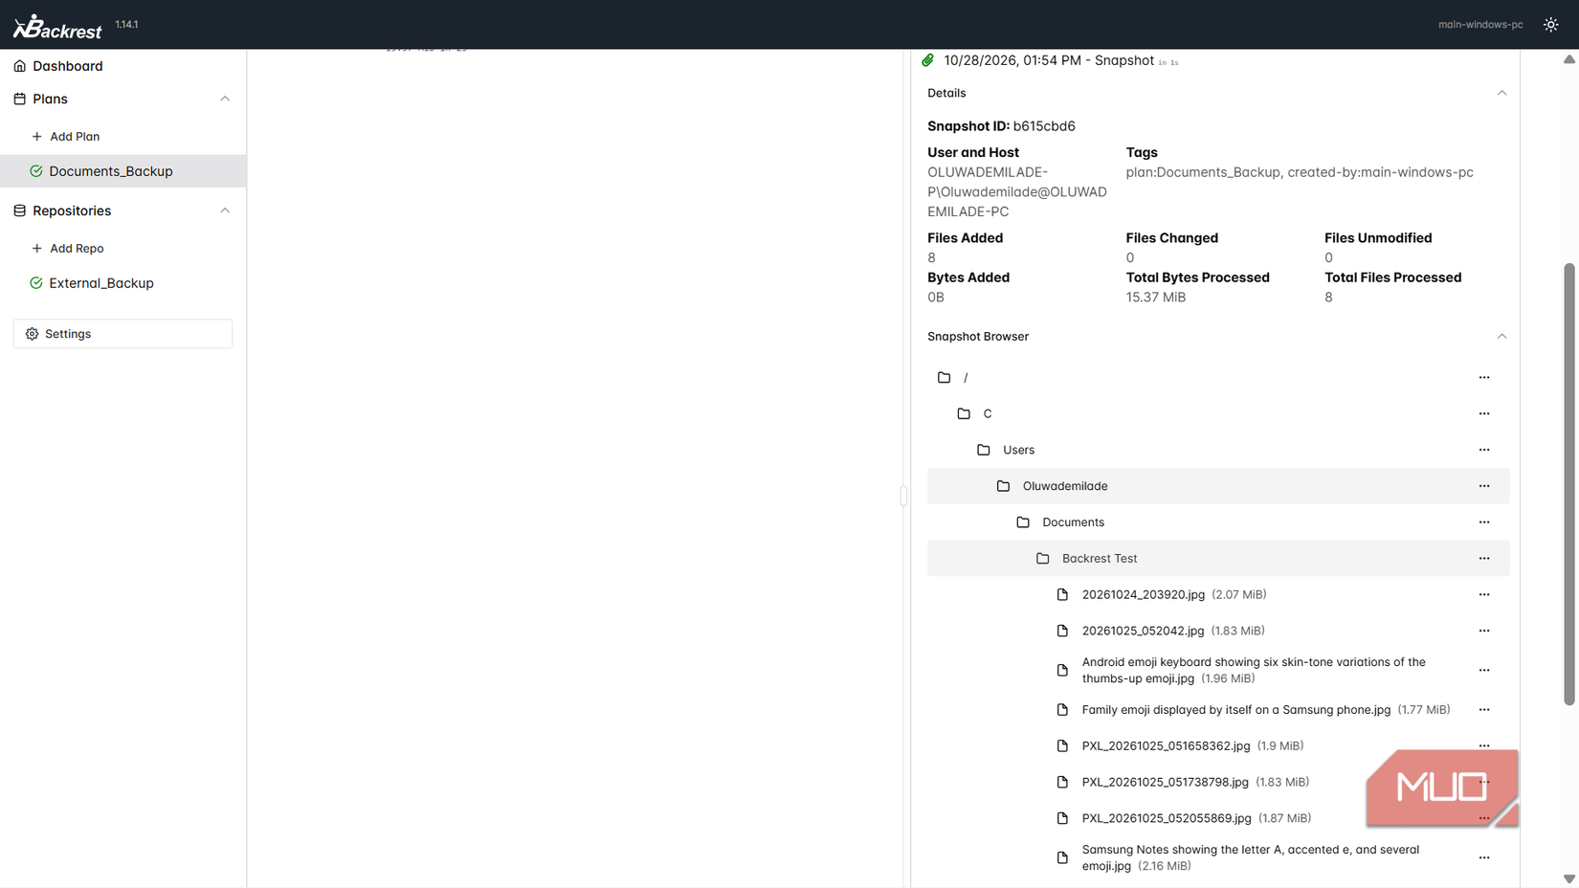Click the C folder icon
1579x888 pixels.
tap(964, 413)
